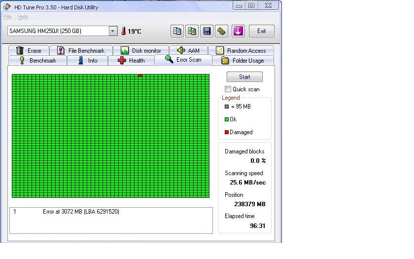
Task: Click the 19°C temperature reading
Action: click(135, 31)
